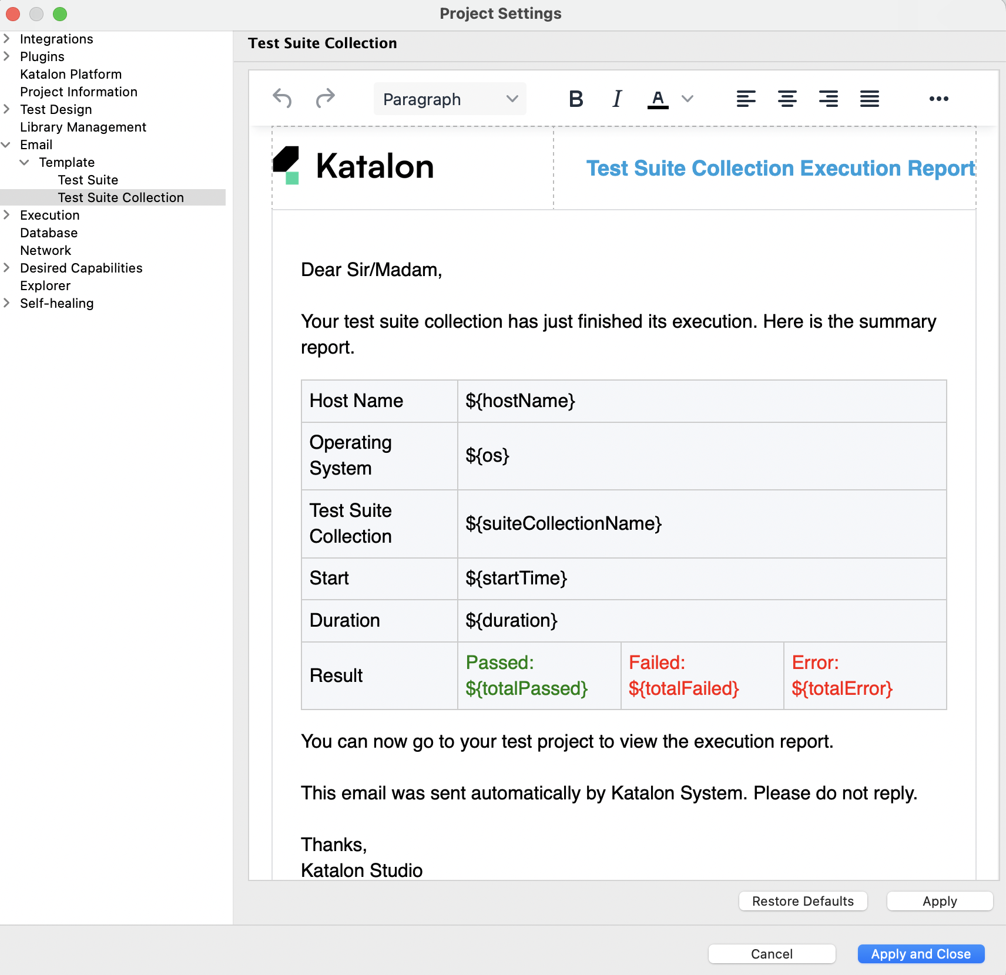Open the Paragraph style dropdown
This screenshot has width=1006, height=975.
click(x=450, y=99)
